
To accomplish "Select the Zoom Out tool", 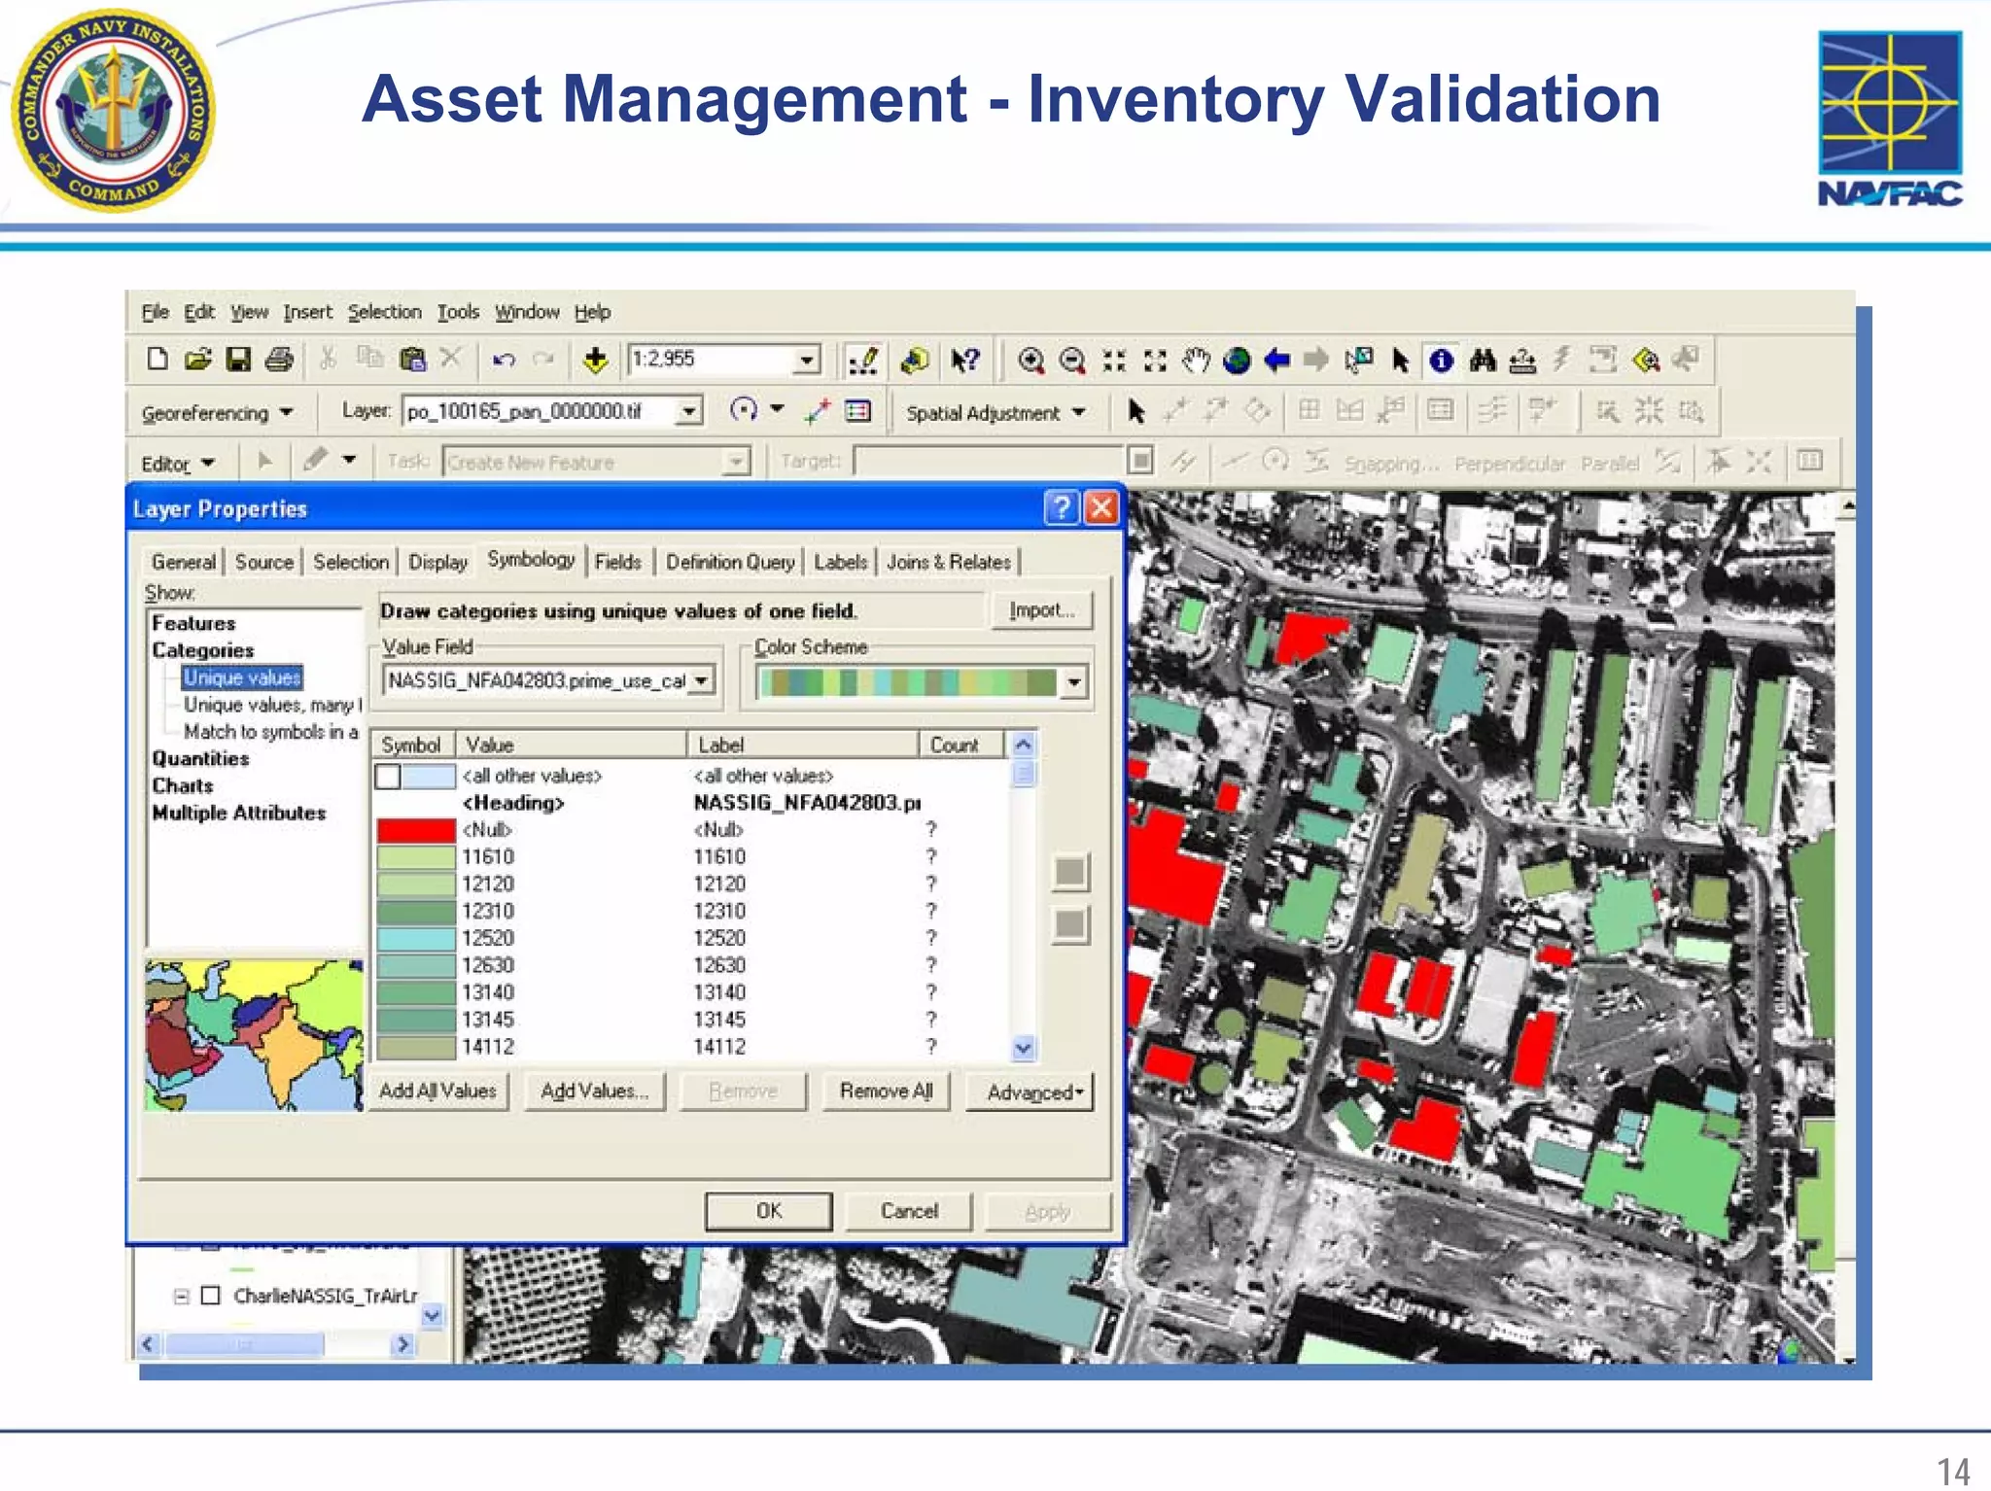I will point(1071,361).
